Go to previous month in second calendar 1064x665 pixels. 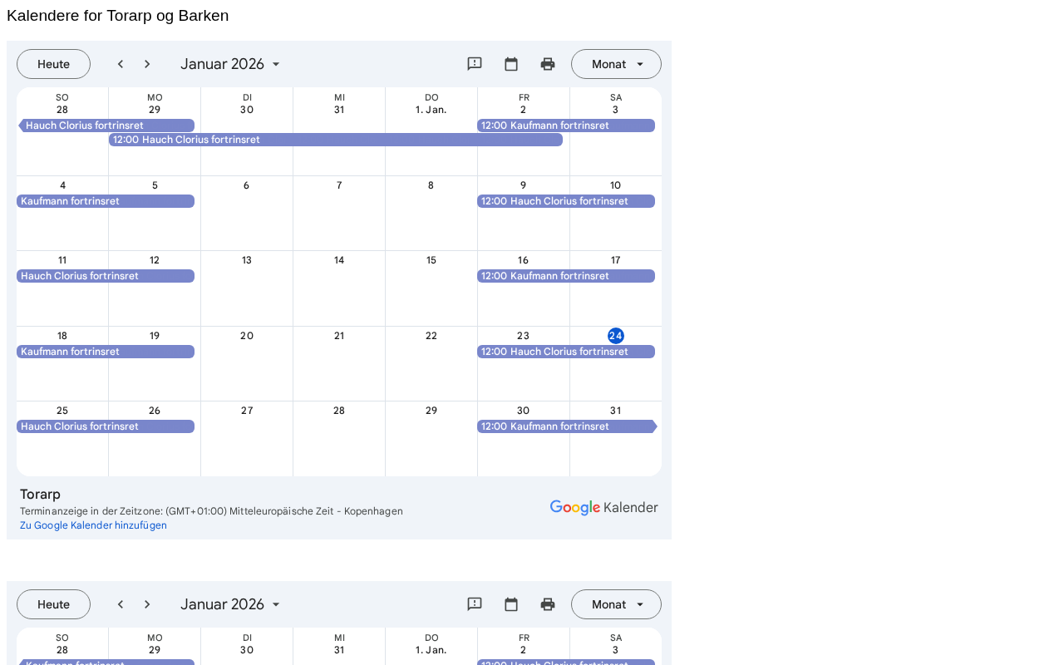[121, 604]
